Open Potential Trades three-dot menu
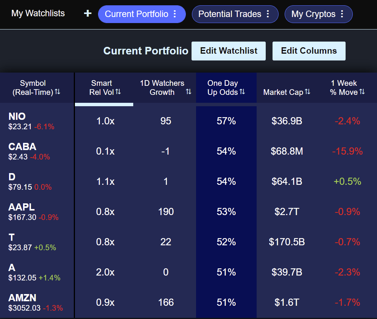 coord(268,14)
